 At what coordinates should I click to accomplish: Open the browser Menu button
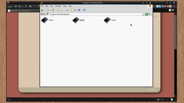pos(10,7)
